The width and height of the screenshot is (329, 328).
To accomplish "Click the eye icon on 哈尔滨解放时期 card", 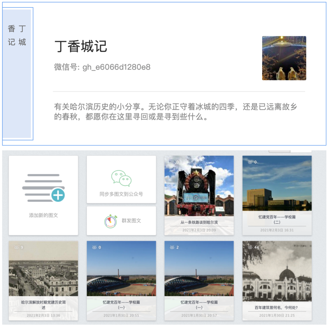I will pos(16,247).
